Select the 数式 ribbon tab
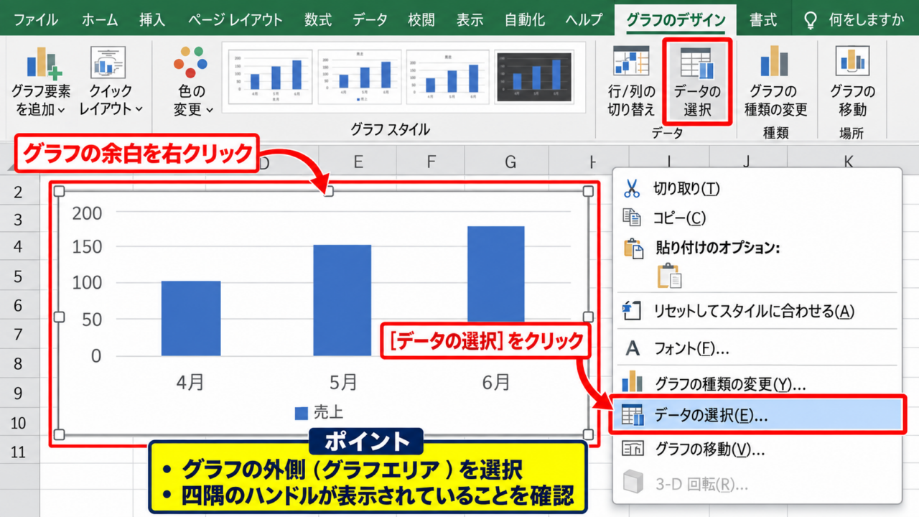 click(317, 19)
